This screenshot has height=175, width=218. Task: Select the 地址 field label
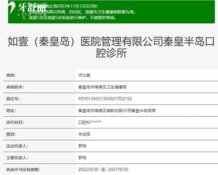[x=11, y=111]
